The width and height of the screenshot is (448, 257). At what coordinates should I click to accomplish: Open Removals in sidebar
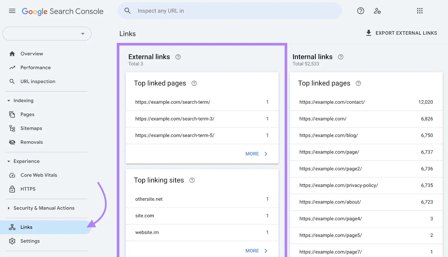tap(32, 142)
